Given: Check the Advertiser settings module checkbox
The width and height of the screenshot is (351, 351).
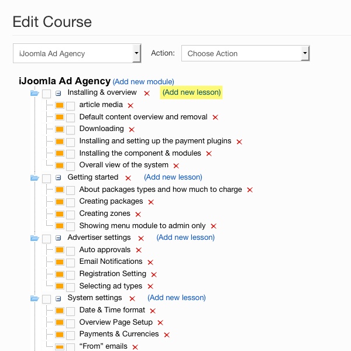Looking at the screenshot, I should pos(46,239).
